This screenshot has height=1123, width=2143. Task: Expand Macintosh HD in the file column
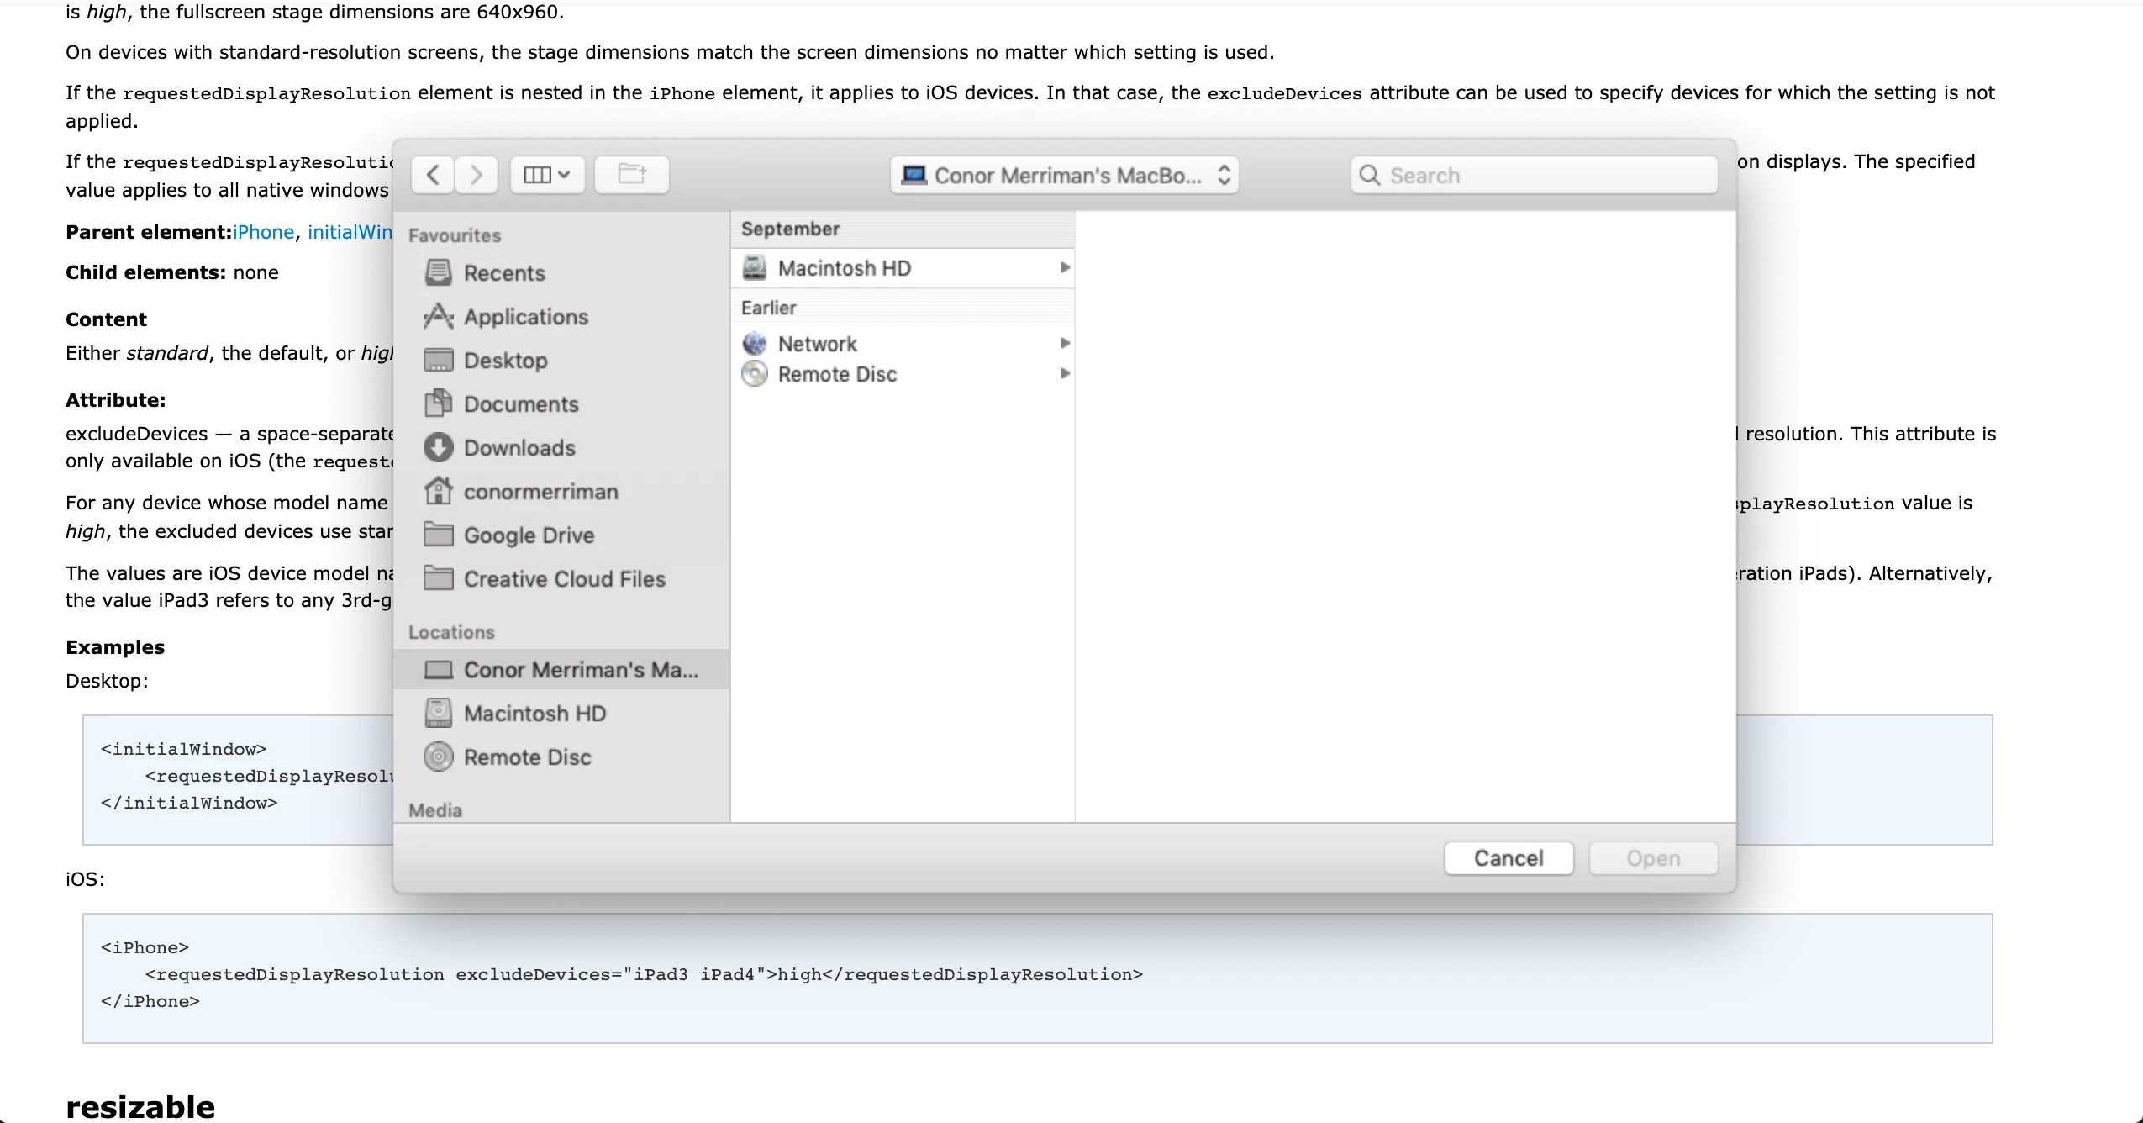[x=1064, y=267]
